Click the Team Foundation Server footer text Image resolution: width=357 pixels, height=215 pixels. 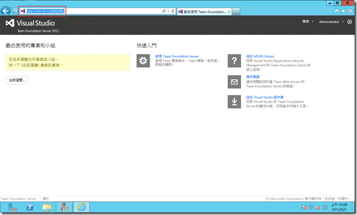[x=19, y=199]
